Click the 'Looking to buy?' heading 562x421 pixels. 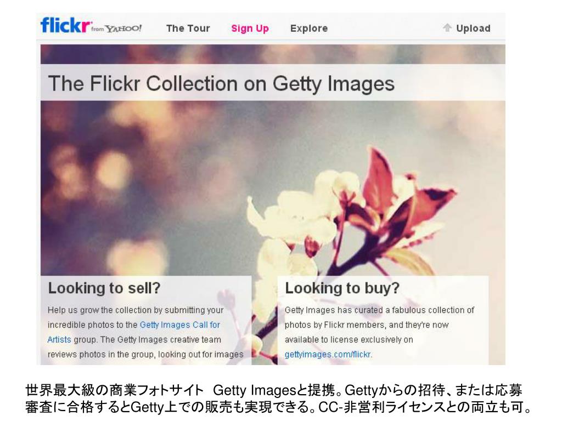click(342, 288)
